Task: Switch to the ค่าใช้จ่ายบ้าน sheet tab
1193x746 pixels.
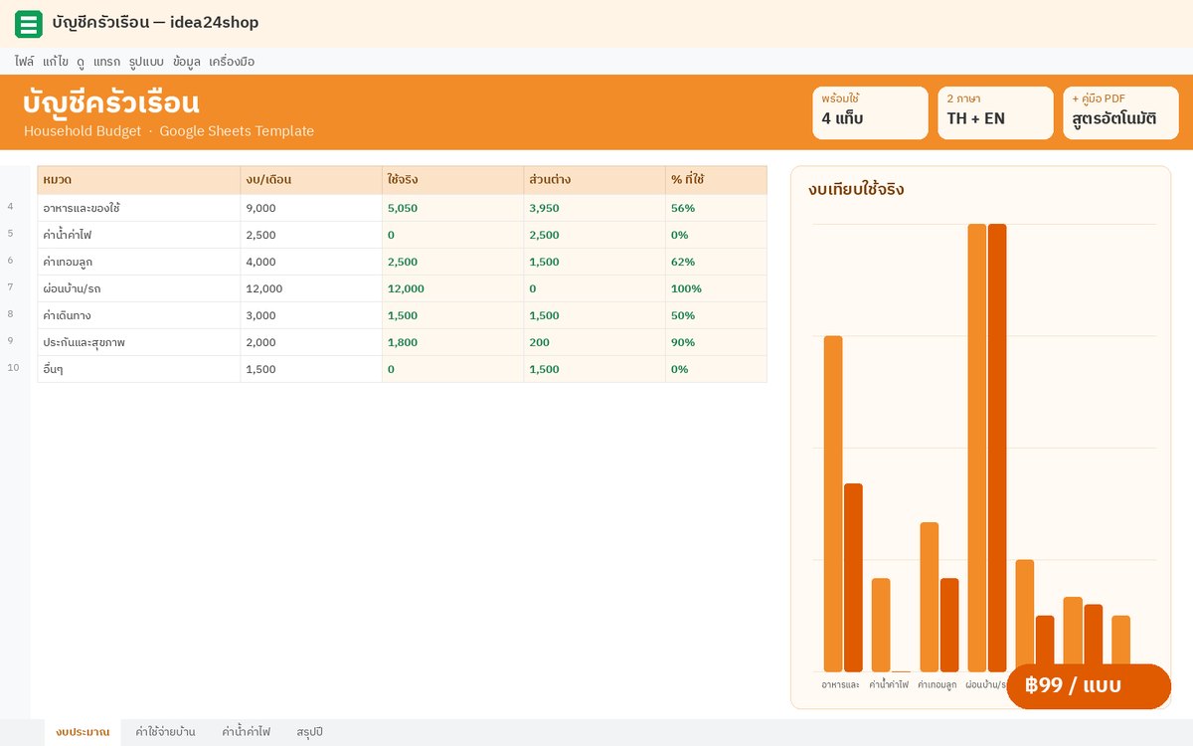Action: 165,732
